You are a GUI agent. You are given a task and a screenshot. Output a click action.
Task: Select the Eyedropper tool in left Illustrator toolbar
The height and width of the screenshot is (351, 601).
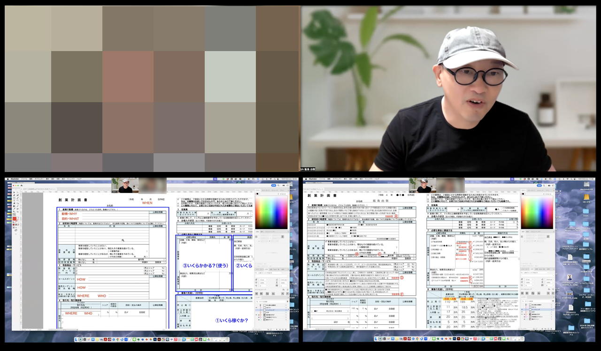(x=14, y=209)
